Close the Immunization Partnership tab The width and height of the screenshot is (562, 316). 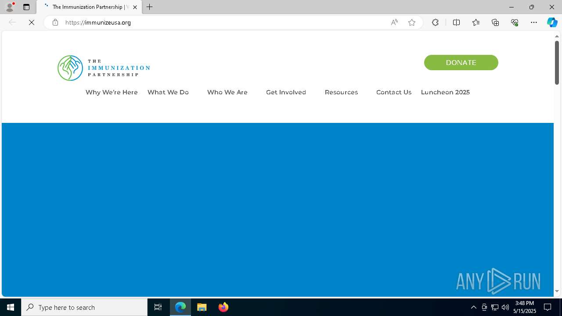135,7
